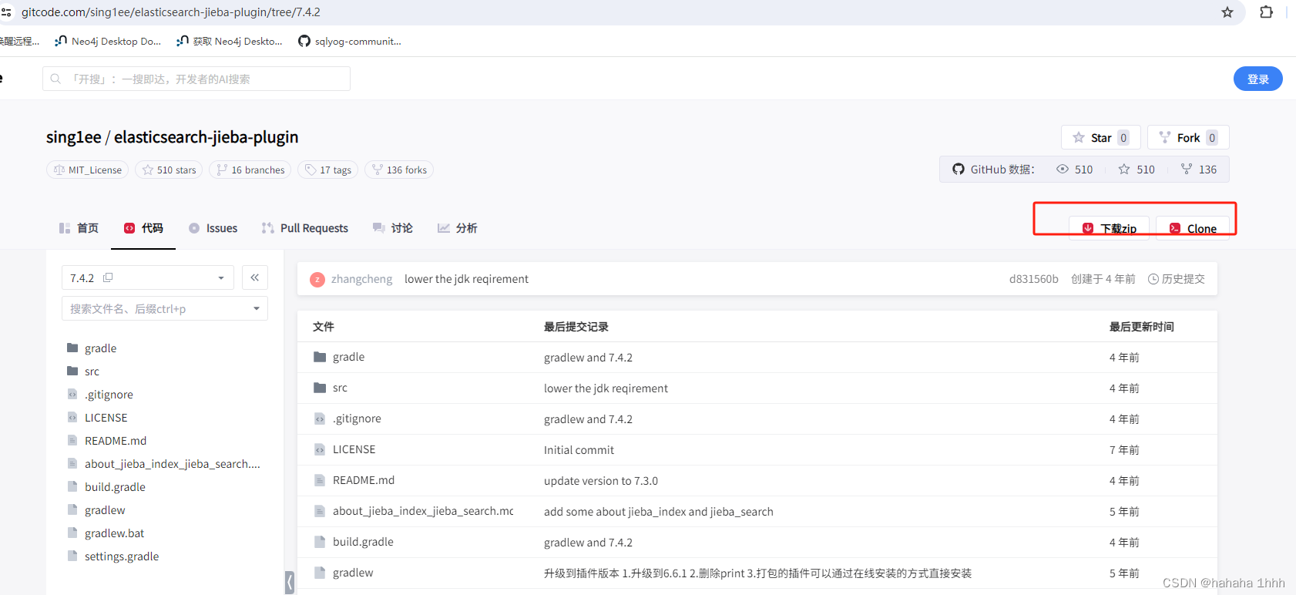Expand the gradle folder in the tree
This screenshot has height=595, width=1296.
tap(92, 348)
